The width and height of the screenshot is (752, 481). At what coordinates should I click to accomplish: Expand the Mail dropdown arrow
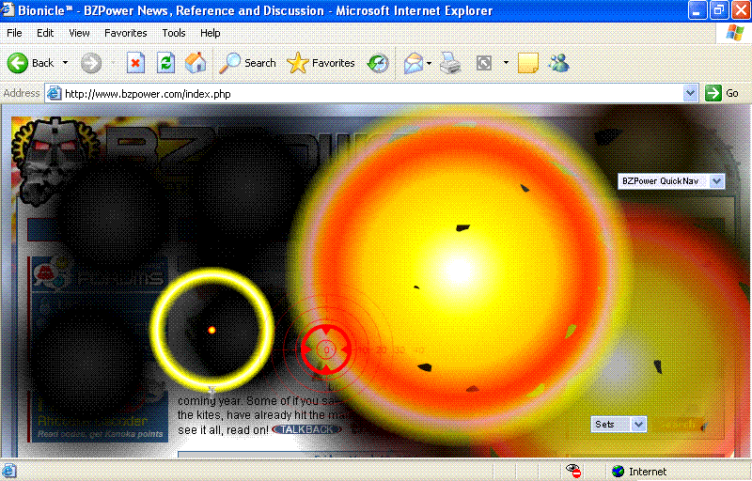[x=429, y=63]
